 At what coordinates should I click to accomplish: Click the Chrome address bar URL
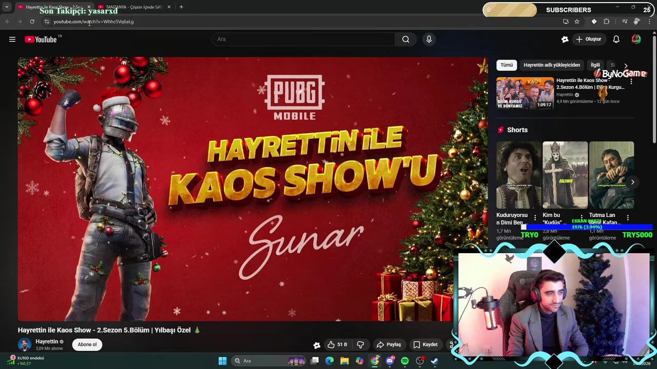point(93,22)
